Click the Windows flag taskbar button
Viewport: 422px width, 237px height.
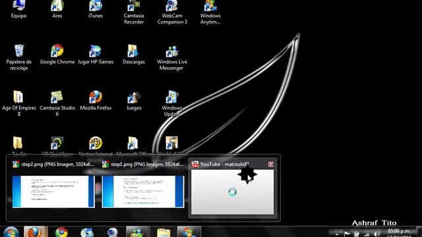pyautogui.click(x=189, y=232)
